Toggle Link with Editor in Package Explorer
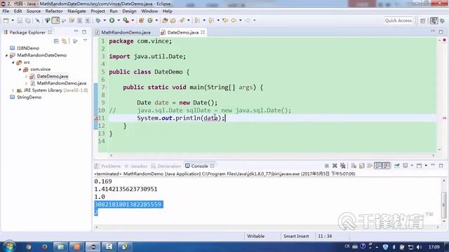The height and width of the screenshot is (252, 449). pos(65,41)
